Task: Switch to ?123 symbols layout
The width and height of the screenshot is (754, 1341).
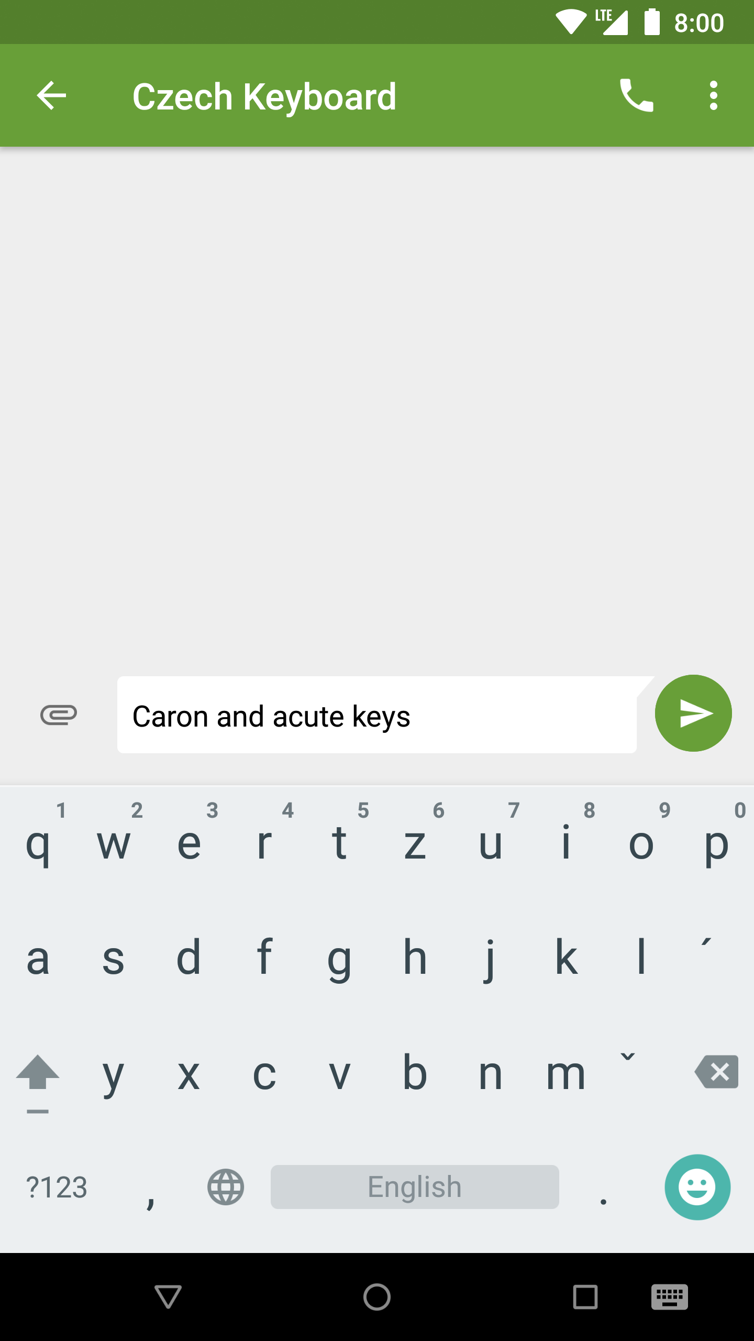Action: point(57,1188)
